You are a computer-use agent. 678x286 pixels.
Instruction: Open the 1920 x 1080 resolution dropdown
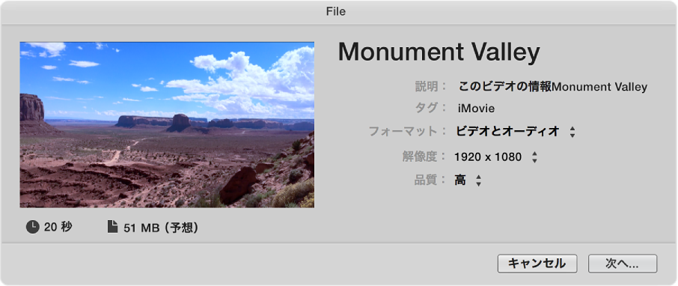496,157
